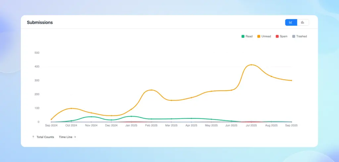Click the Mar 2025 axis label
Image resolution: width=339 pixels, height=162 pixels.
[171, 126]
